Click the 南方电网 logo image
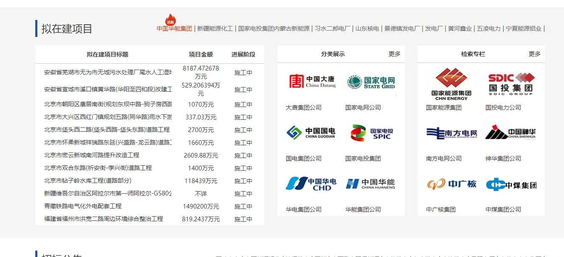564x257 pixels. coord(451,133)
